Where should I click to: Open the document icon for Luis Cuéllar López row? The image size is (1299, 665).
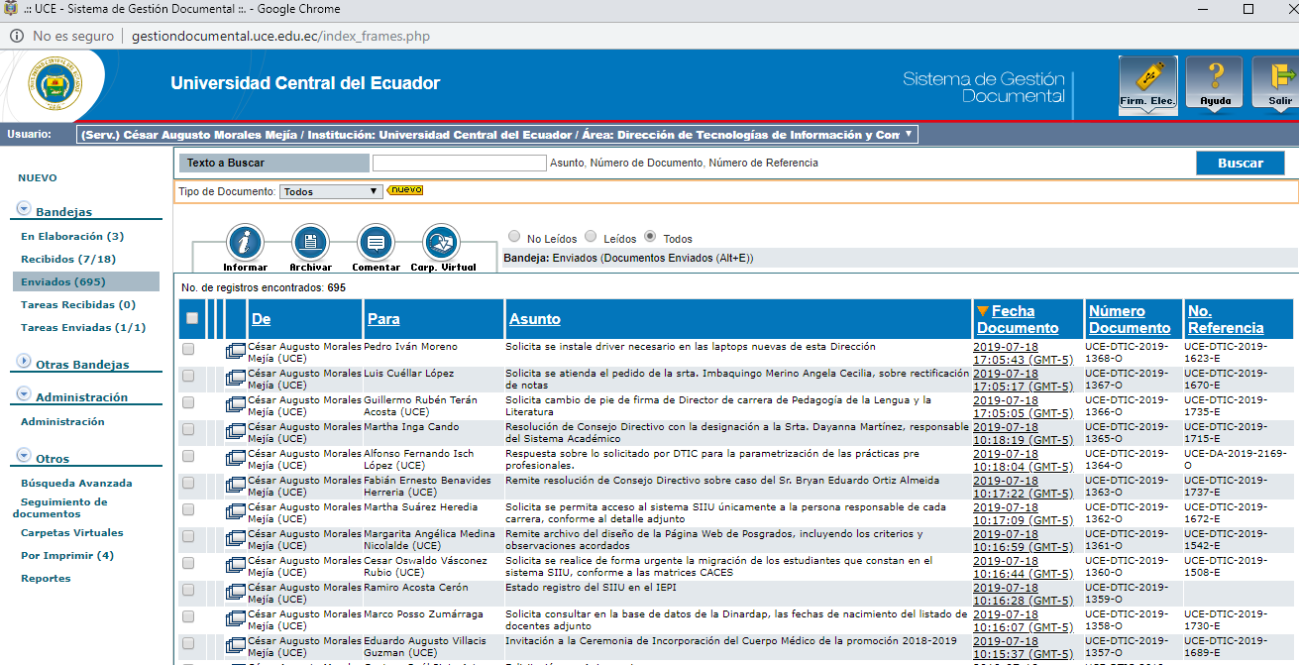(236, 378)
